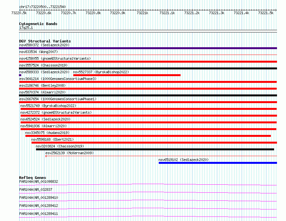The width and height of the screenshot is (286, 221).
Task: Open variant nsv6524524 (Sedlazeck2020) label
Action: [45, 119]
